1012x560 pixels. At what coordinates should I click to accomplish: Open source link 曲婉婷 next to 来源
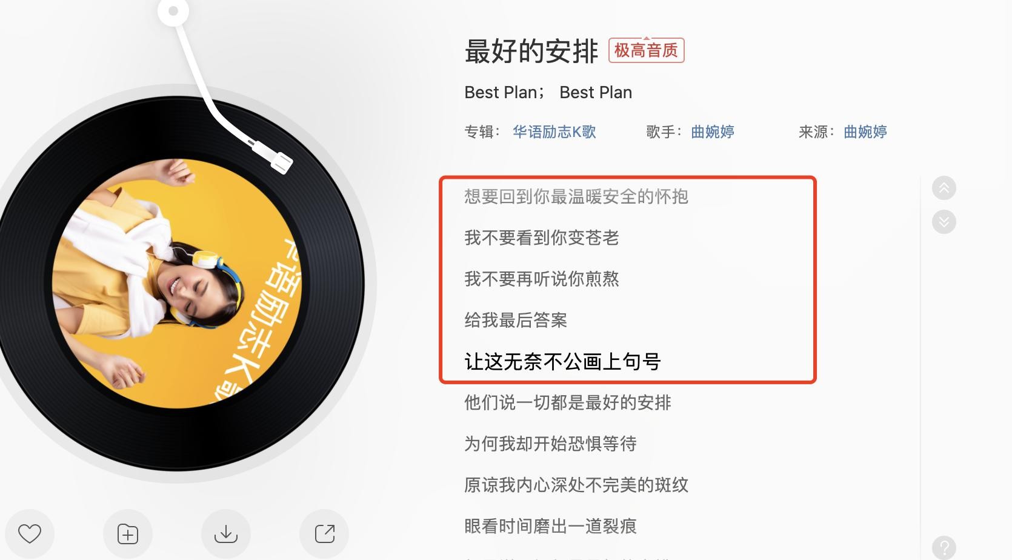tap(865, 132)
